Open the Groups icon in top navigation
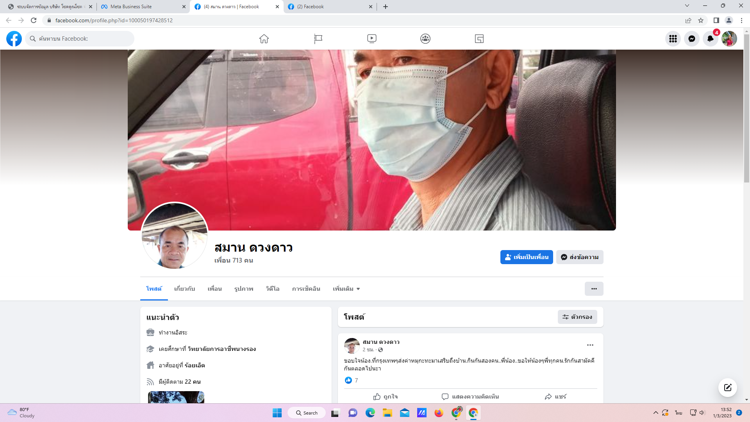The height and width of the screenshot is (422, 750). [425, 39]
